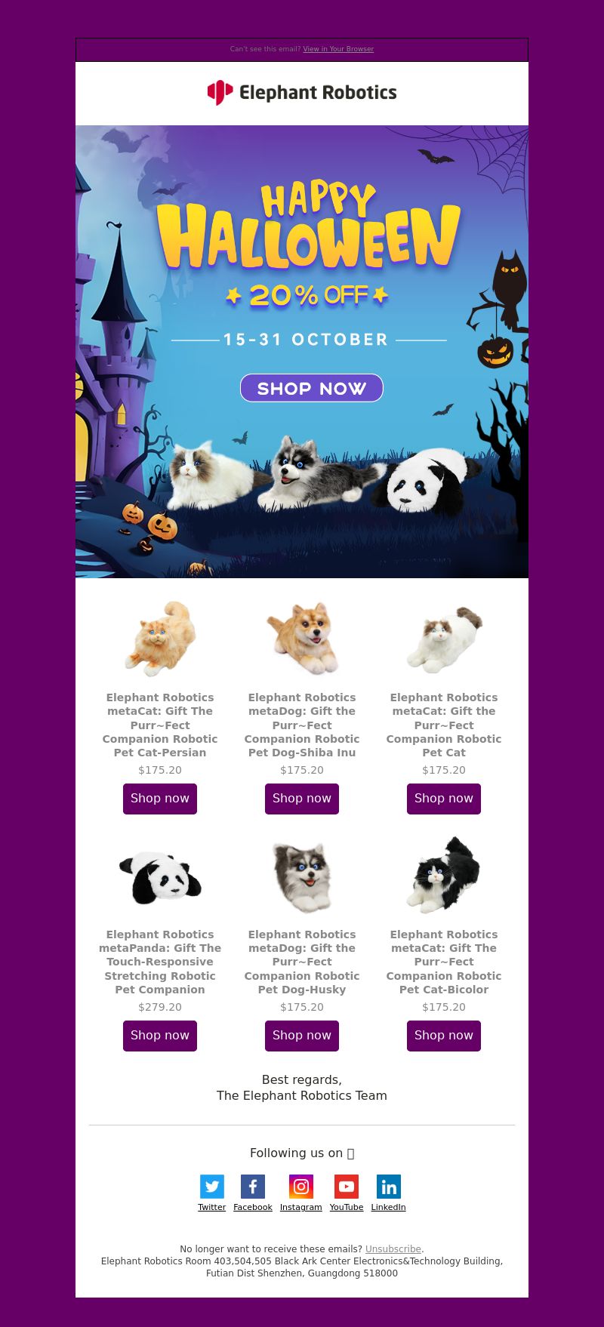Click the View in Your Browser link
Screen dimensions: 604x1327
tap(338, 49)
